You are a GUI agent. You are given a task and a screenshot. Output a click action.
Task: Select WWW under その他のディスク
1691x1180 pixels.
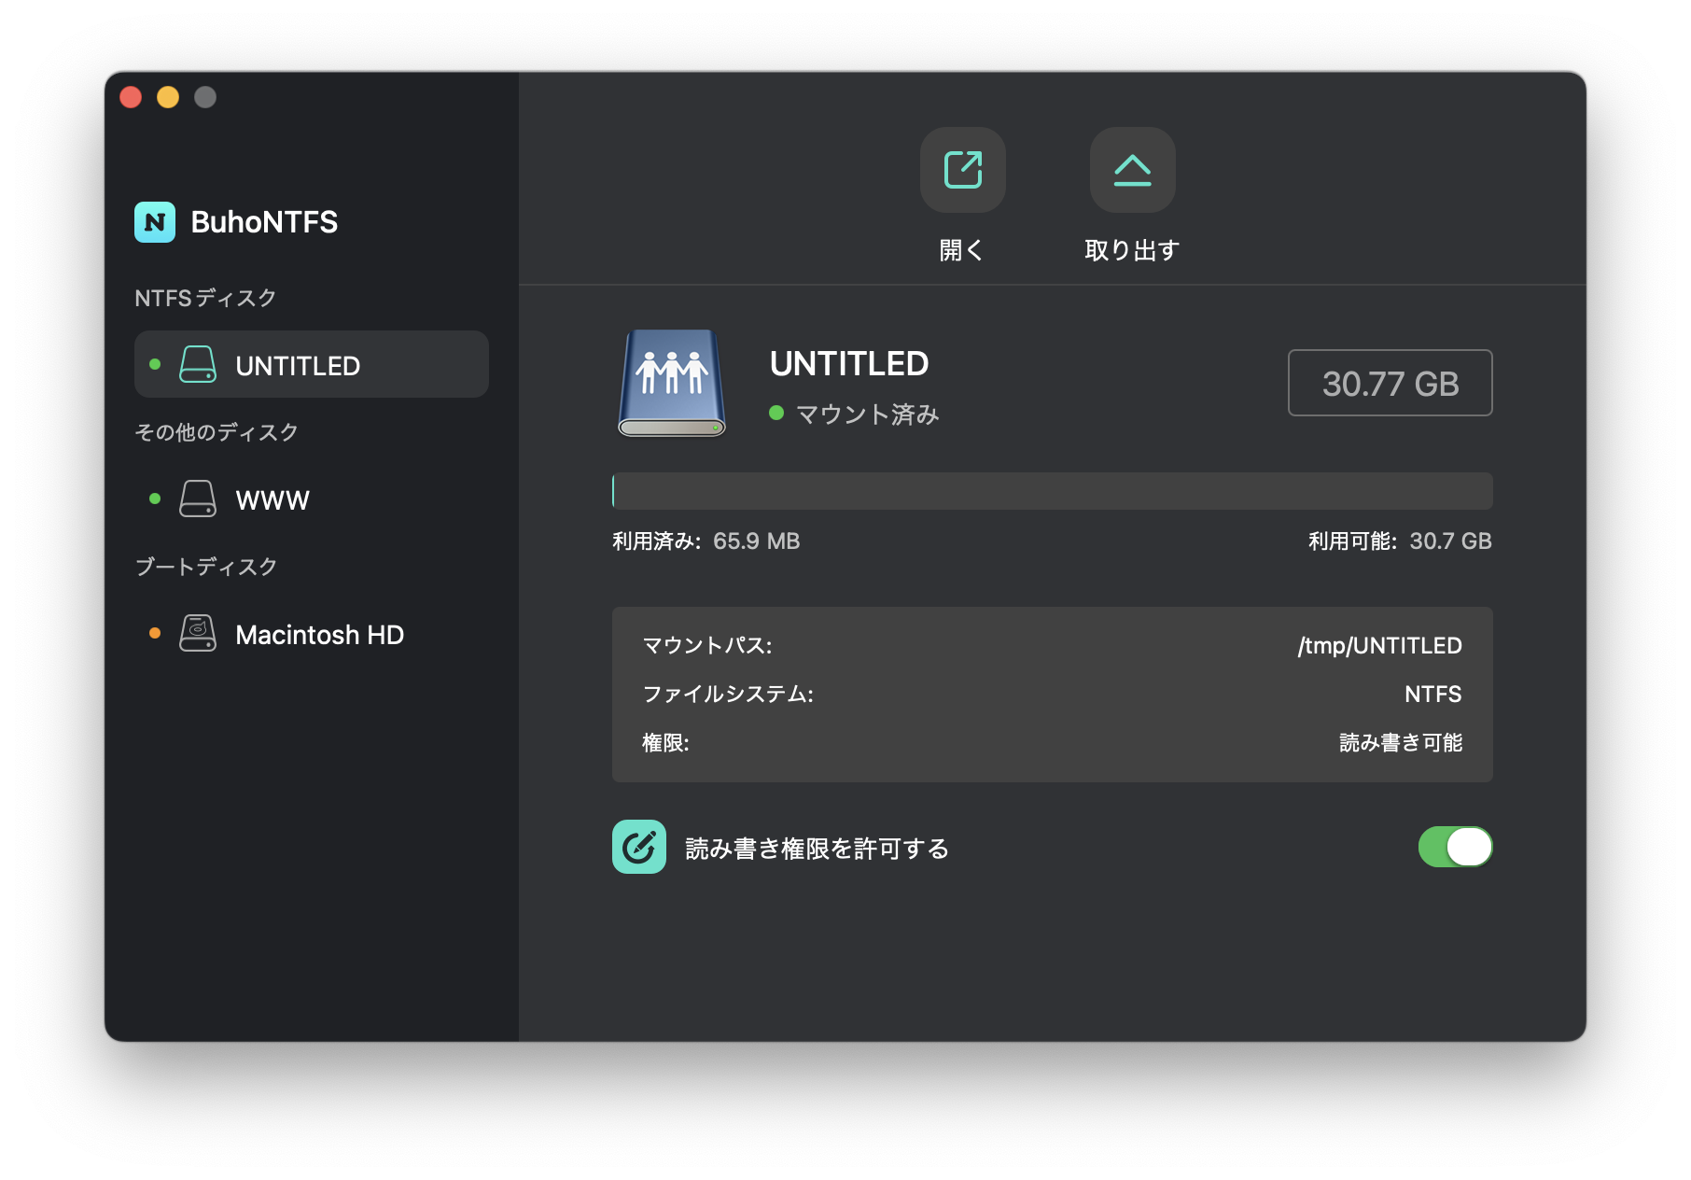(x=312, y=499)
